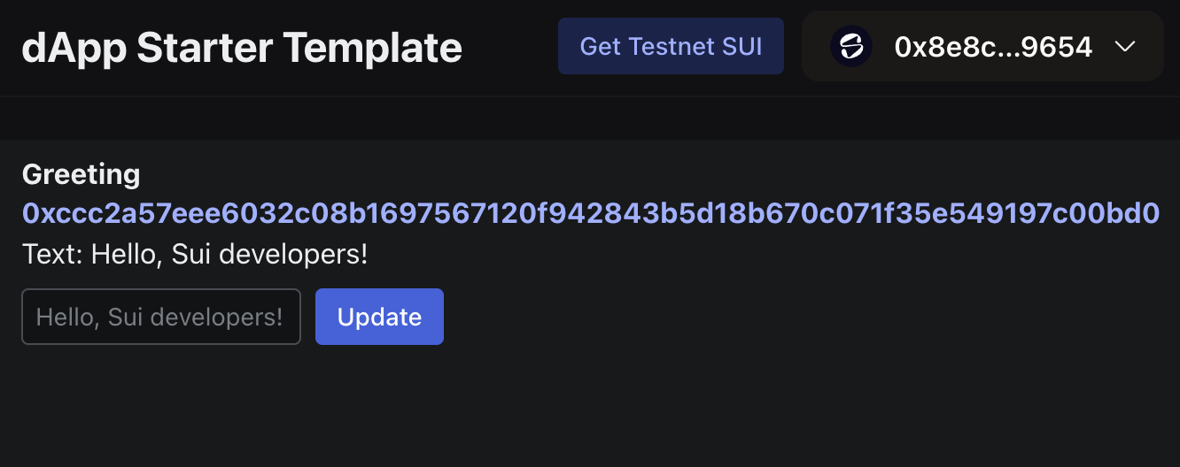The width and height of the screenshot is (1180, 467).
Task: Click the circular wallet avatar in header
Action: [850, 46]
